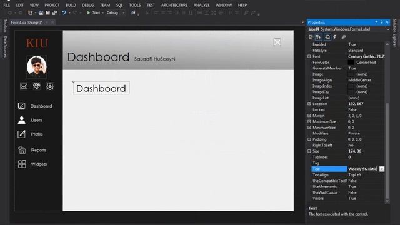This screenshot has height=225, width=400.
Task: Expand the MinimumSize property node
Action: tap(309, 127)
